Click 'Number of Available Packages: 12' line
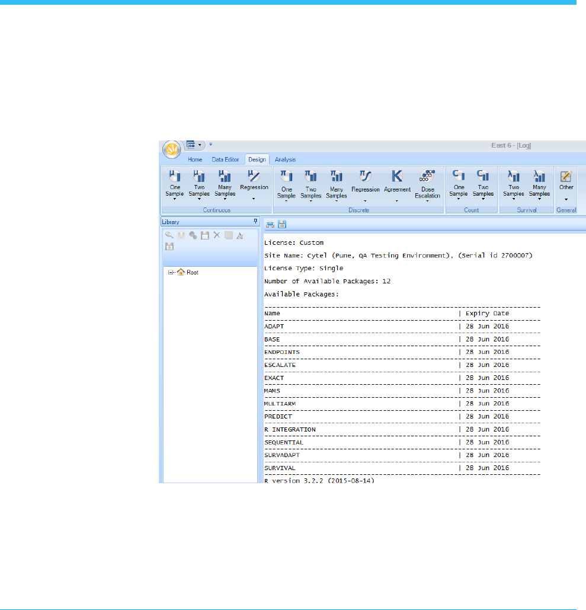 [x=328, y=281]
